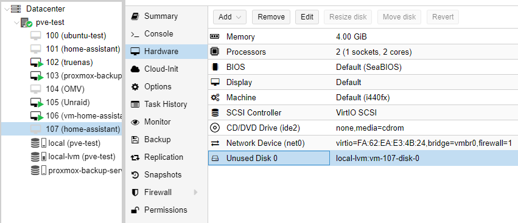This screenshot has width=518, height=223.
Task: Click the stopped monitor icon for 107 (home-assistant)
Action: [x=36, y=129]
